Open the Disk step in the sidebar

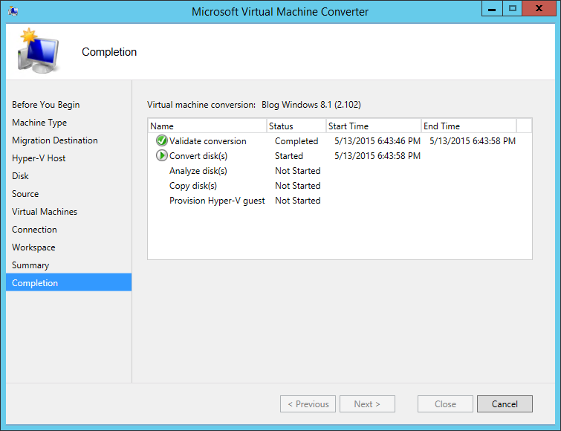point(20,176)
